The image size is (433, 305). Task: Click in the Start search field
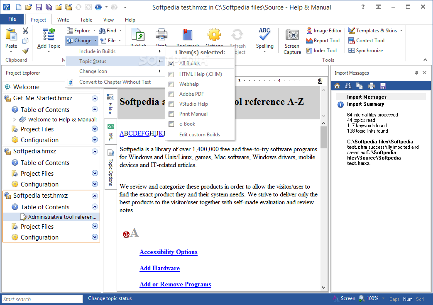tap(42, 299)
